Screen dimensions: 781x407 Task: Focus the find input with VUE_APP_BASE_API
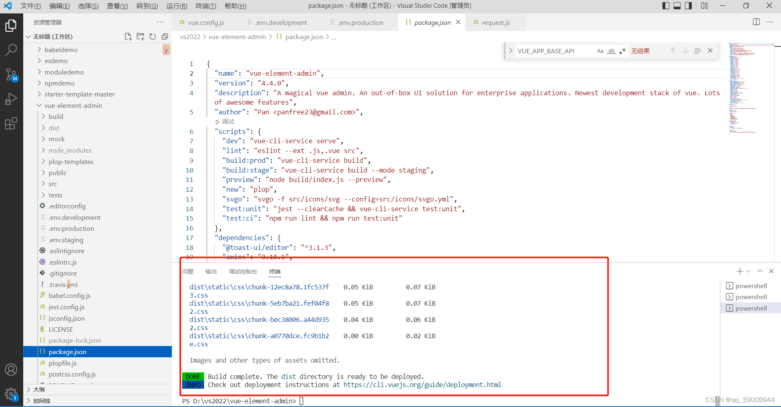(554, 51)
